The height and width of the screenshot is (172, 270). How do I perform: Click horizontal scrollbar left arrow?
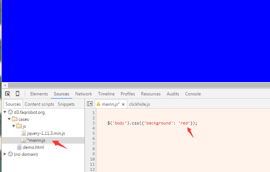coord(5,85)
